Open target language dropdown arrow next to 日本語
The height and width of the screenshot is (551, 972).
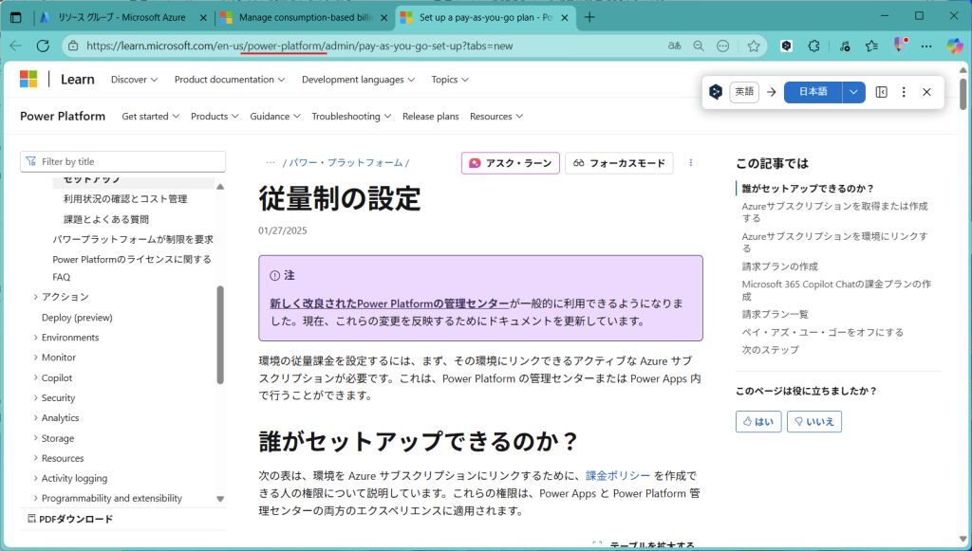click(x=853, y=92)
